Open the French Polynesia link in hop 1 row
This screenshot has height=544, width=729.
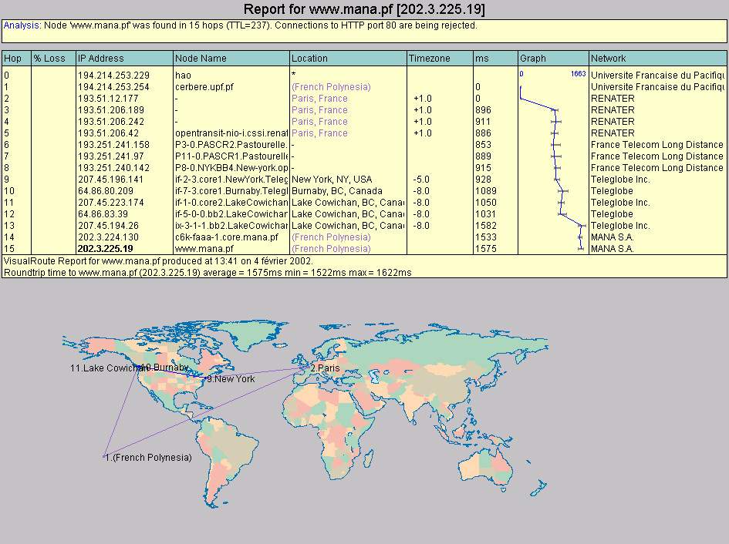pyautogui.click(x=331, y=87)
